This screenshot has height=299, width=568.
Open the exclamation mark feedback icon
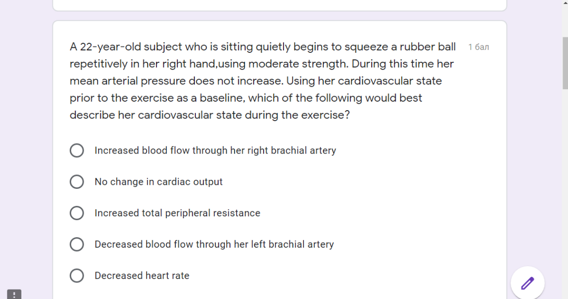point(14,295)
